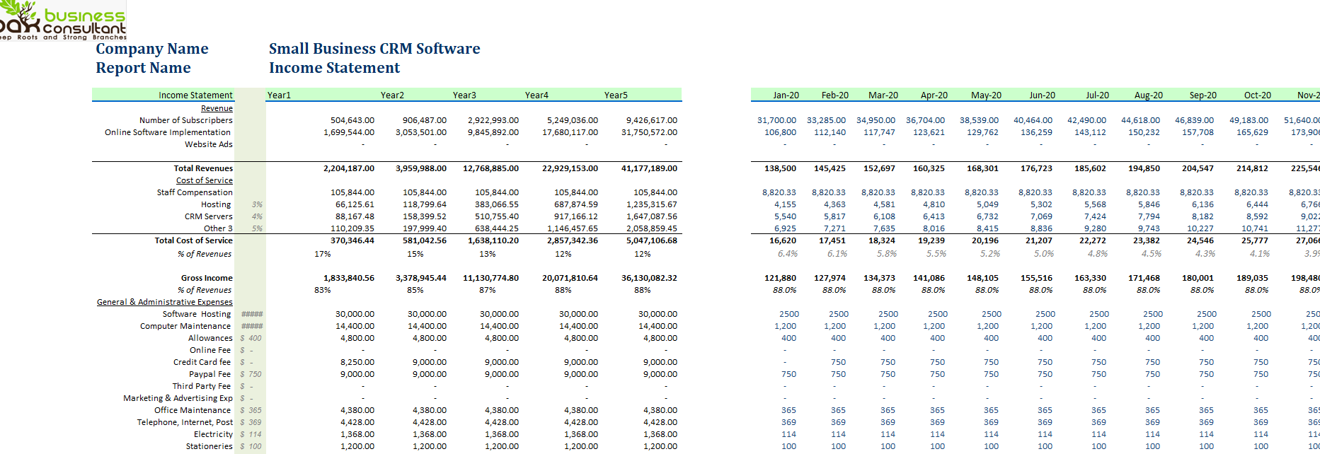Click the Paypal Fee $750 input cell

pyautogui.click(x=251, y=374)
